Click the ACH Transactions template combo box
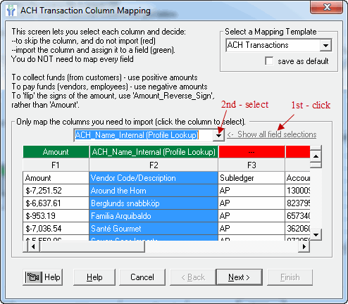The image size is (348, 304). tap(279, 45)
